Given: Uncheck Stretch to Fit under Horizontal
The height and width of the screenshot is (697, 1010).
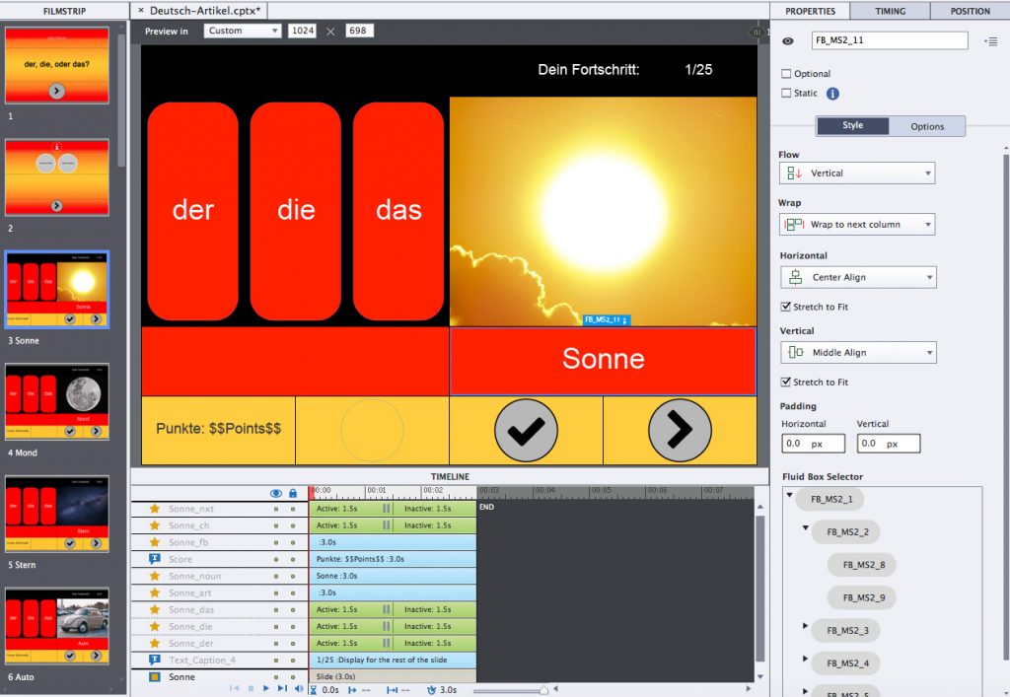Looking at the screenshot, I should point(786,307).
